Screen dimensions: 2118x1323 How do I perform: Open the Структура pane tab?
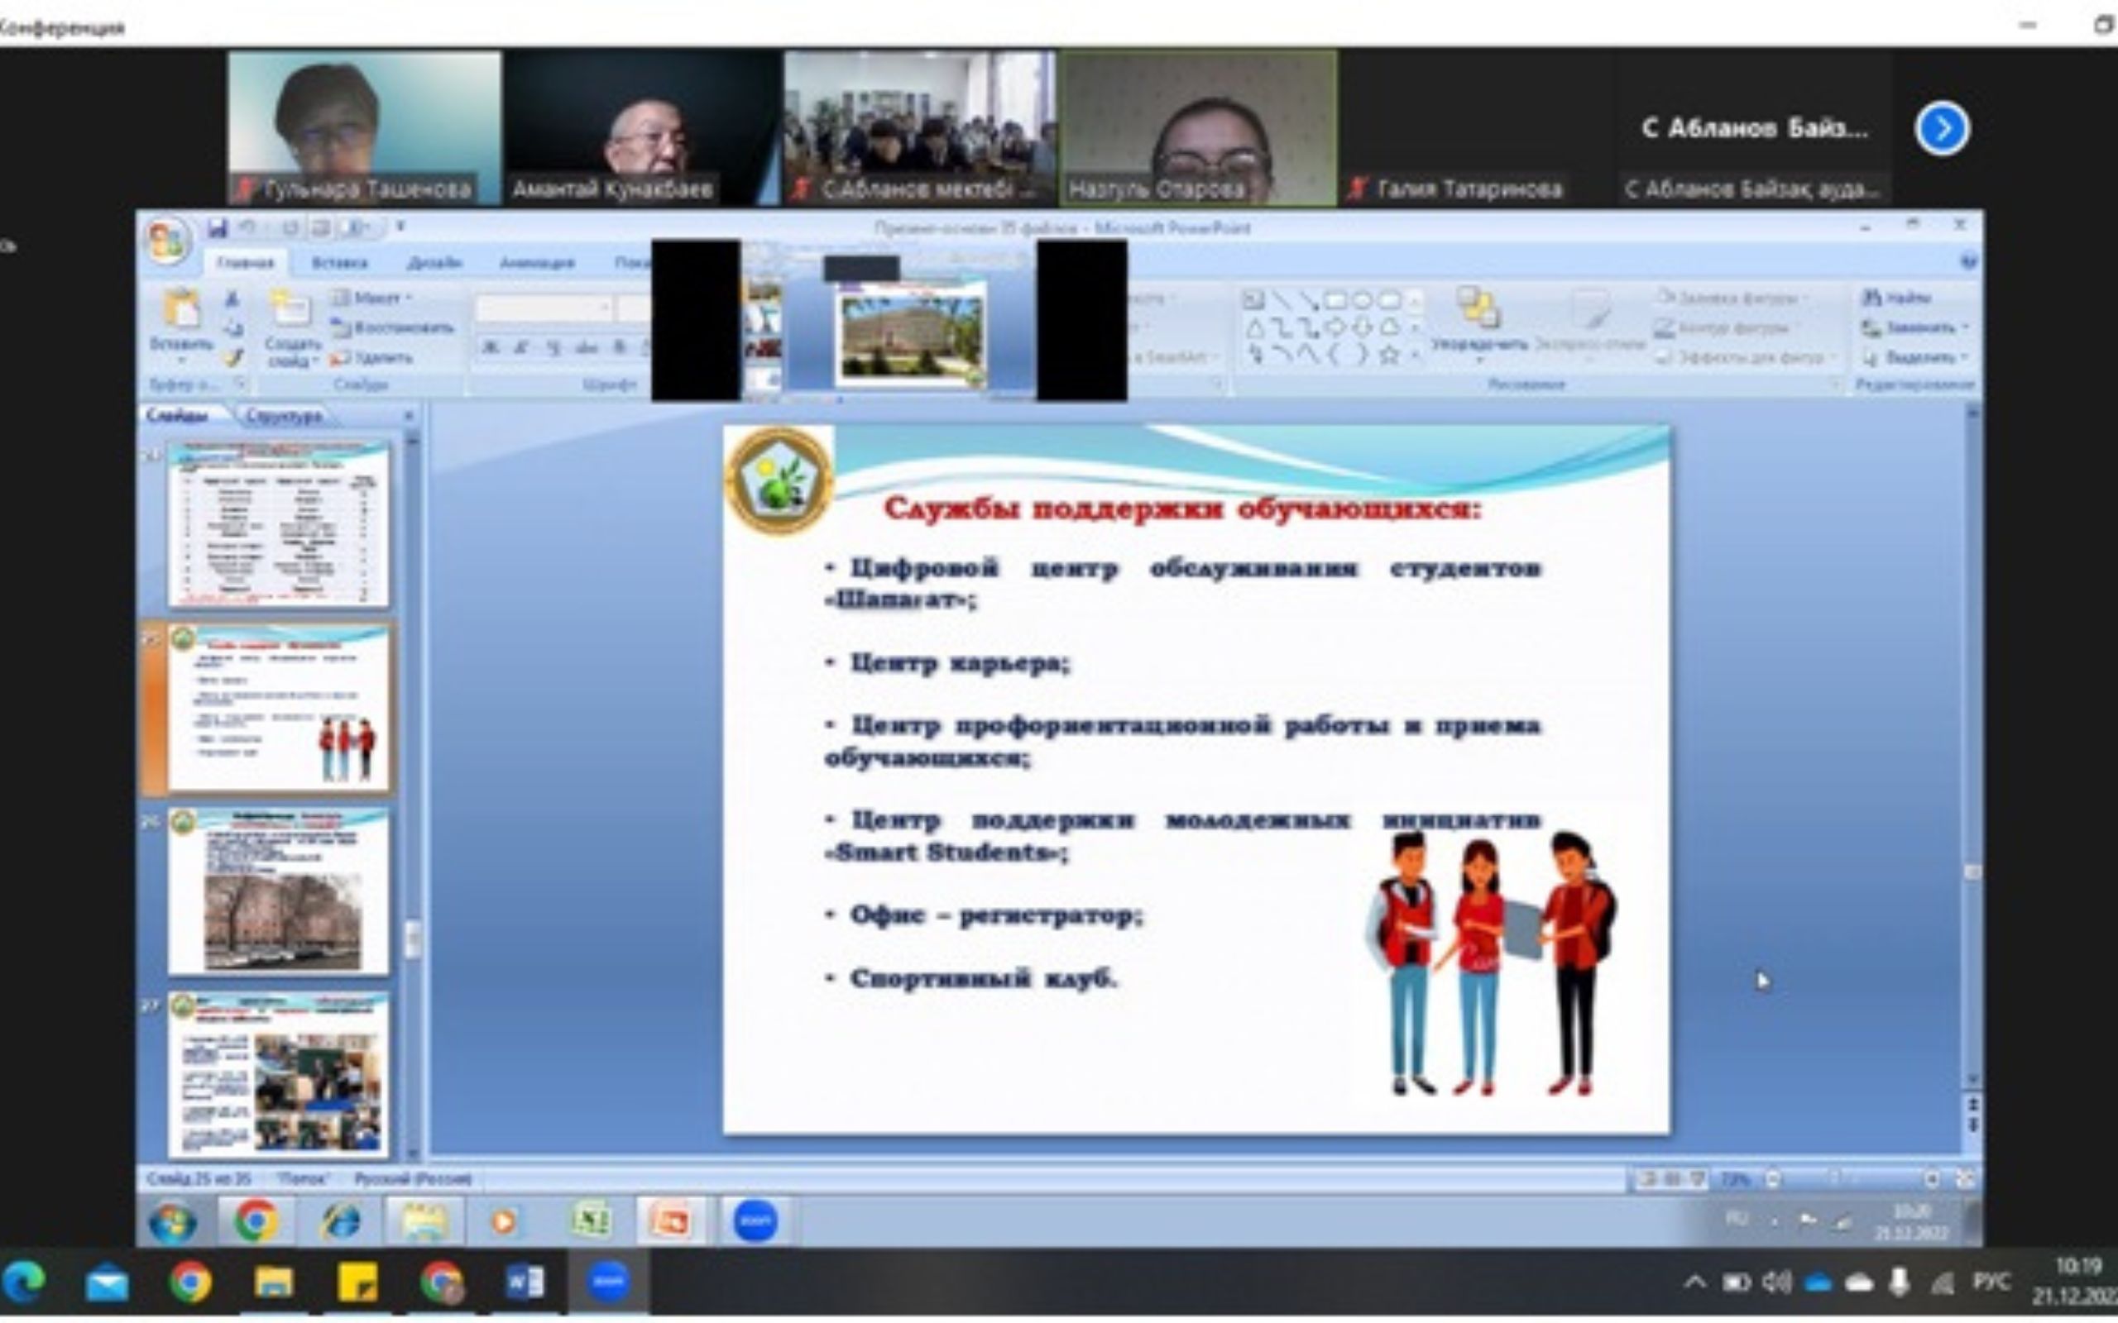[x=284, y=416]
